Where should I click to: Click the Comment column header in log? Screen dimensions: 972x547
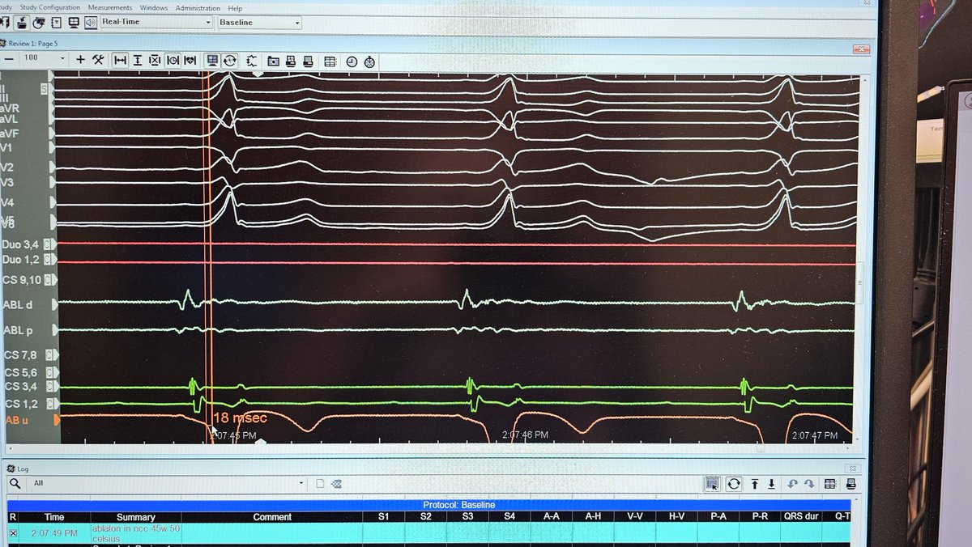[x=272, y=517]
